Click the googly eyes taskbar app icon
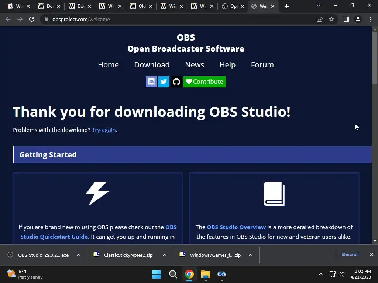Viewport: 378px width, 283px height. (x=222, y=274)
